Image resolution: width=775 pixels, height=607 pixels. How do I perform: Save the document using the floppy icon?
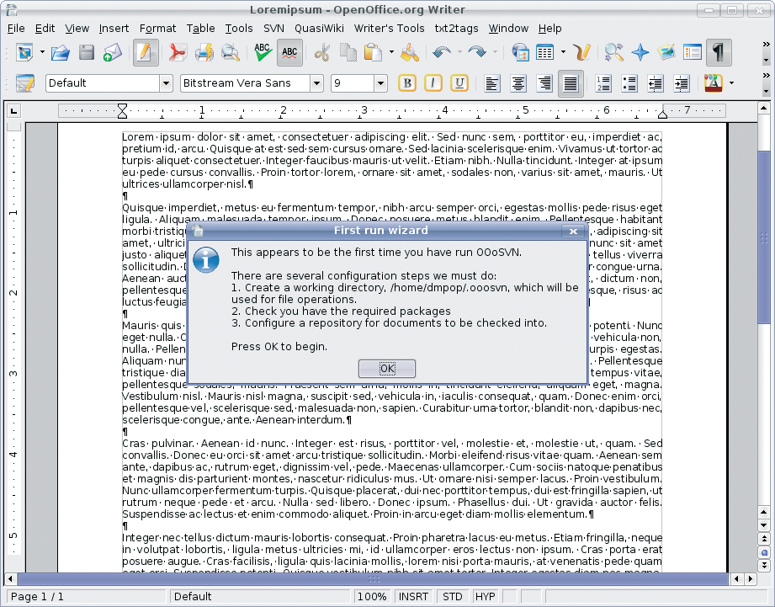(87, 52)
